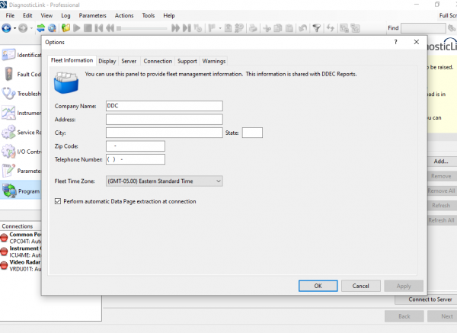The image size is (457, 333).
Task: Click the funnel filter icon
Action: point(317,28)
